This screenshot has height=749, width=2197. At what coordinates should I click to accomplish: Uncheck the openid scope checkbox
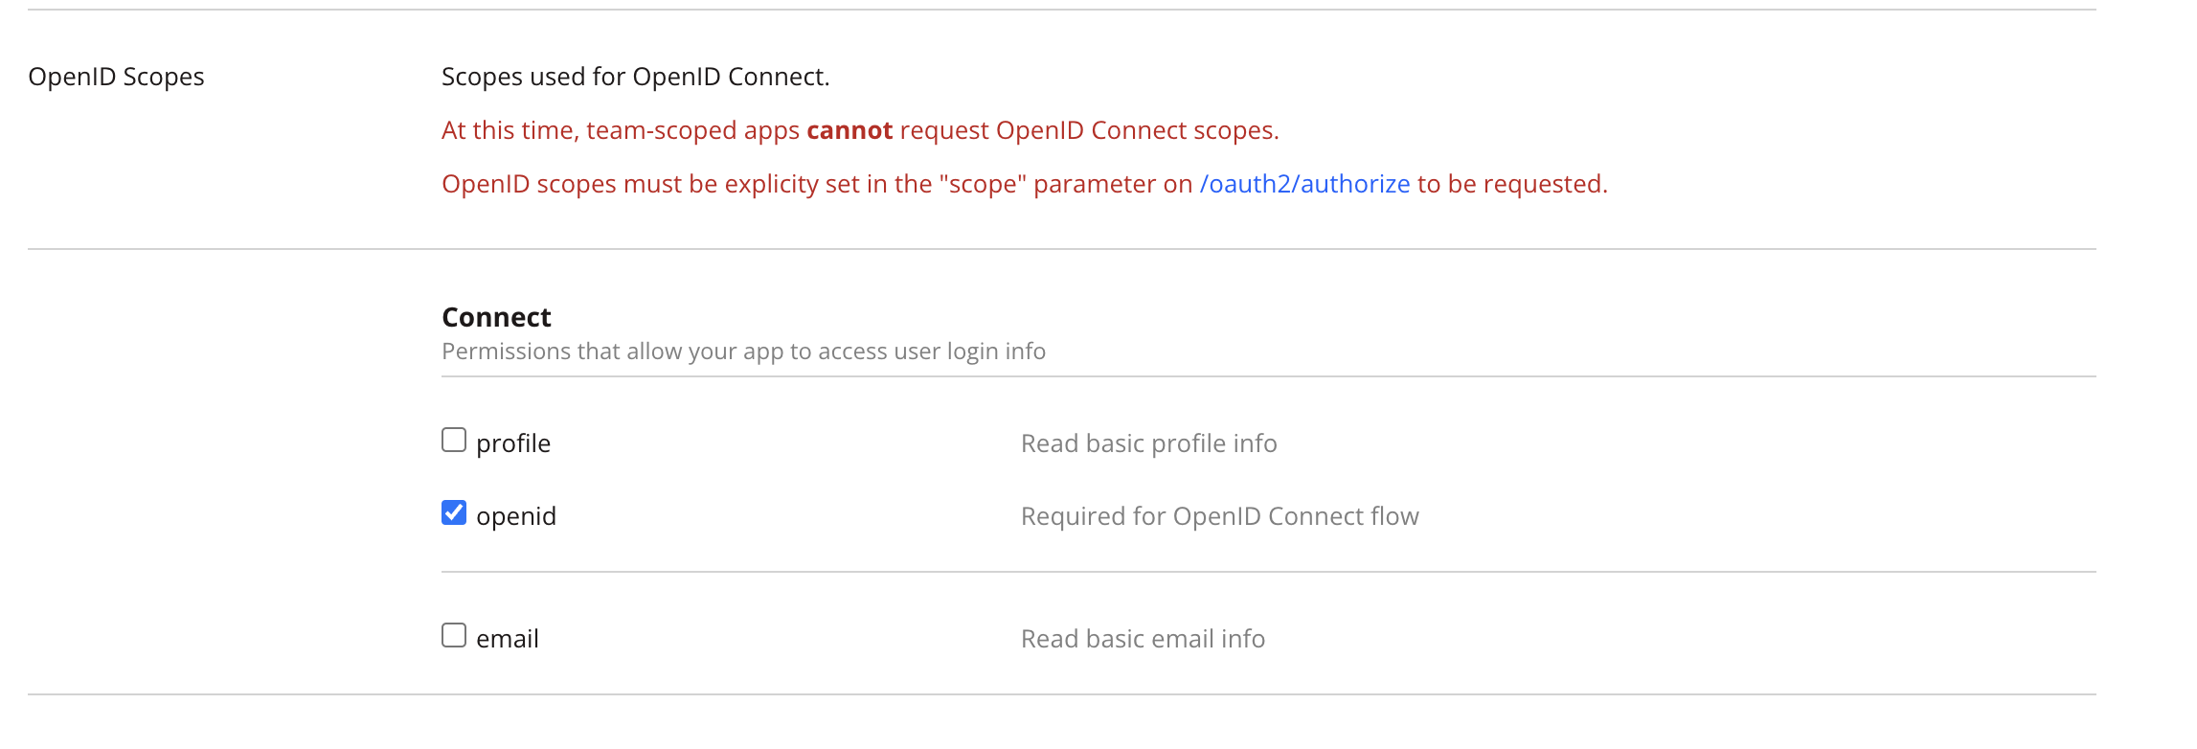[x=454, y=513]
